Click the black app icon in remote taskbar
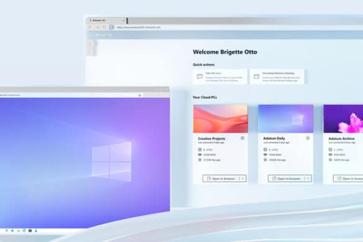Viewport: 363px width, 242px height. pos(30,231)
